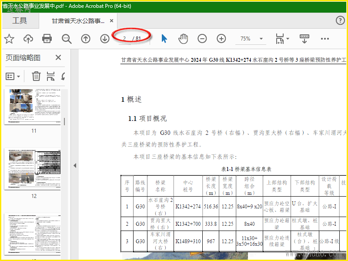Click the page number input field
The width and height of the screenshot is (348, 261).
124,39
